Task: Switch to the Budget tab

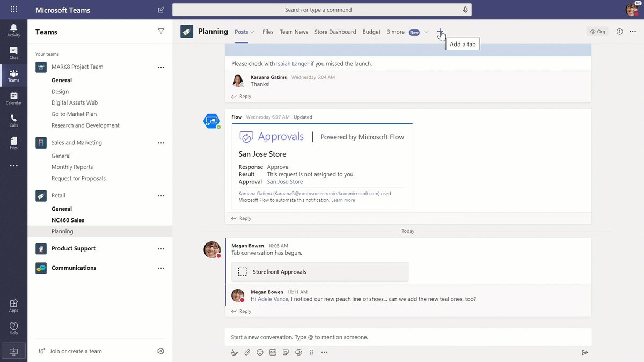Action: click(371, 32)
